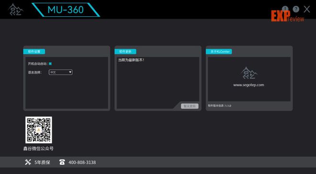Screen dimensions: 316x174
Task: Click the telephone icon in footer
Action: (62, 162)
